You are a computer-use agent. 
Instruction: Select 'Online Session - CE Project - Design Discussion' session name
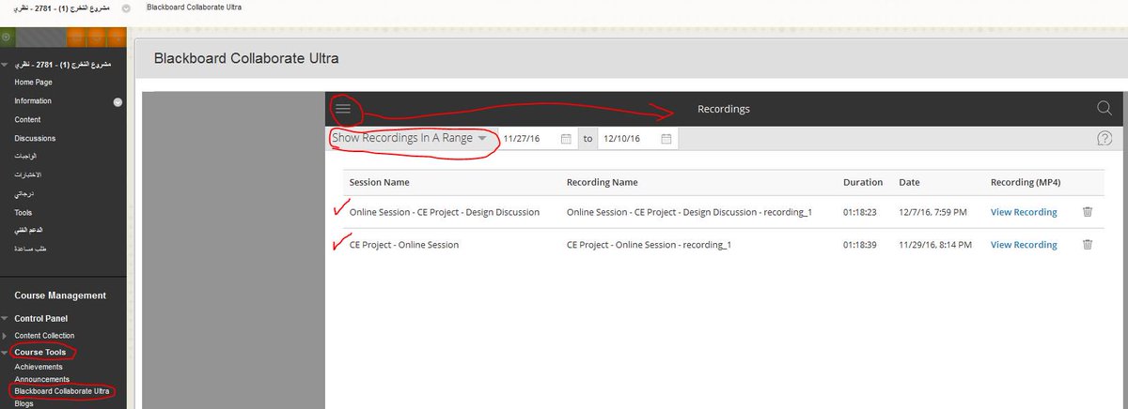(445, 212)
